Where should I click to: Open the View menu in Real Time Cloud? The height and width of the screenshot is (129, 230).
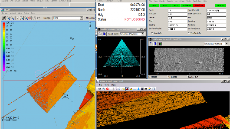106,85
